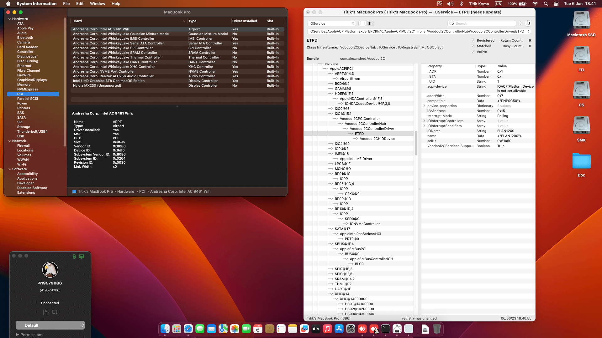Open chat bubble icon in AnyDesk panel

click(x=55, y=312)
